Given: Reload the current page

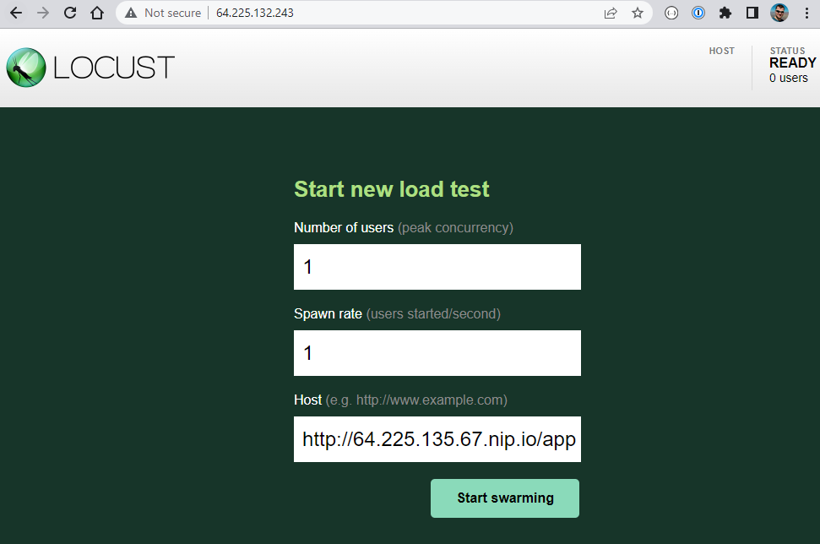Looking at the screenshot, I should tap(69, 13).
